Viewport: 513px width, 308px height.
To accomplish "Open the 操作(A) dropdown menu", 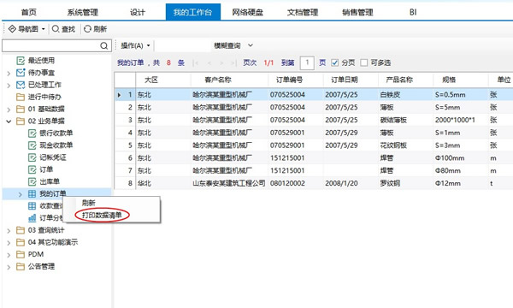I will [135, 45].
